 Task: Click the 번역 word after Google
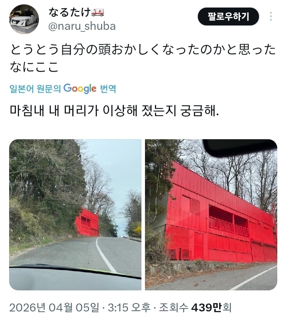108,89
